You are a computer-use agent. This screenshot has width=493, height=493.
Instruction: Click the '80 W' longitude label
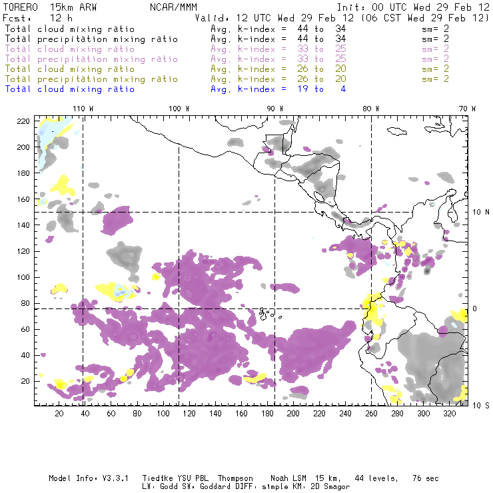[x=370, y=109]
